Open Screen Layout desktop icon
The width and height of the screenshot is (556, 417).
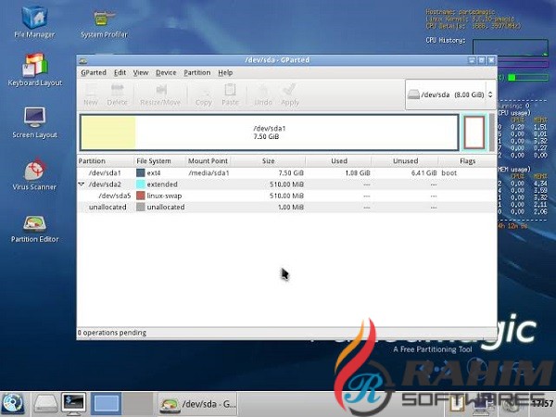(x=35, y=122)
